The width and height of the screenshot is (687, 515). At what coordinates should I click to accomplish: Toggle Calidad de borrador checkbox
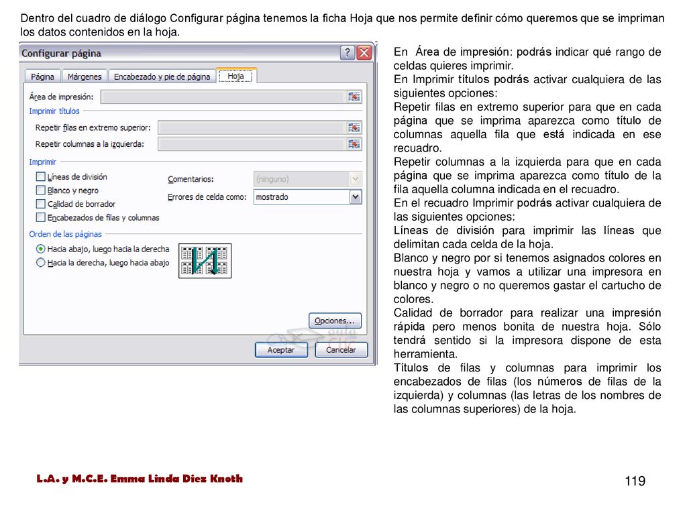click(40, 204)
